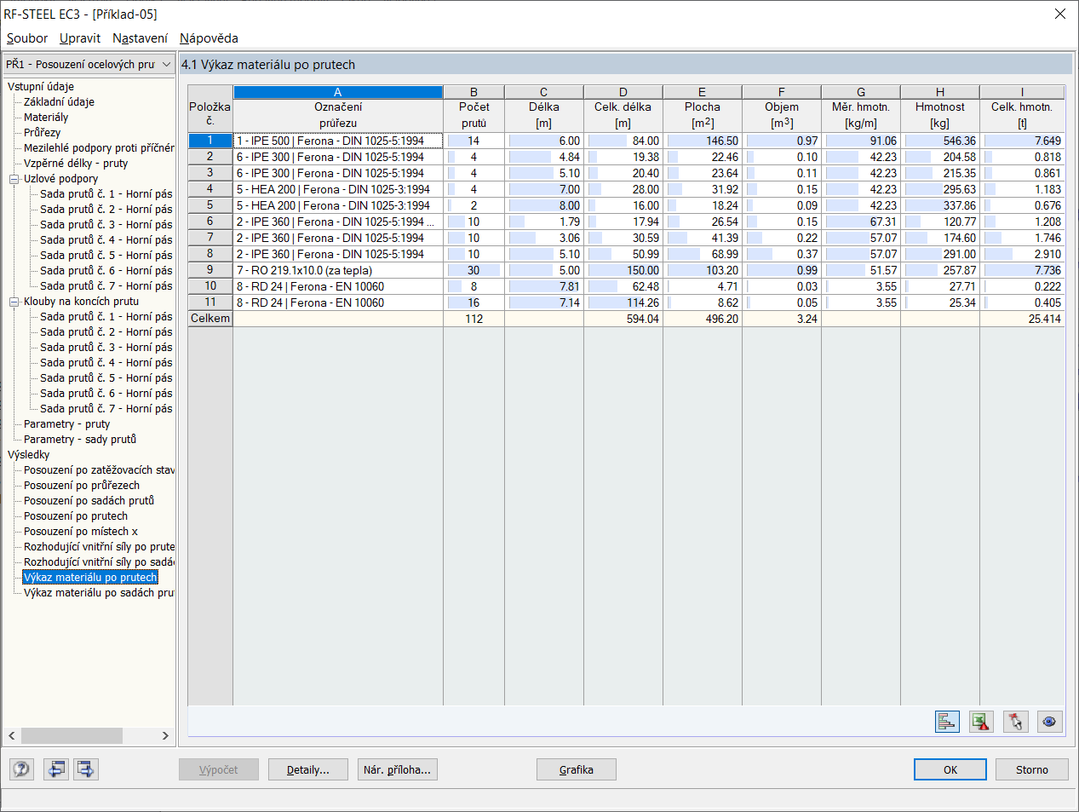Open Nár. příloha... settings
This screenshot has height=812, width=1079.
tap(398, 769)
